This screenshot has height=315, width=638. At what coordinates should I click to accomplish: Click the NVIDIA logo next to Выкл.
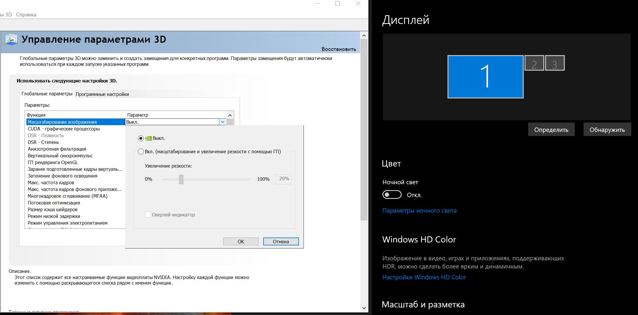click(x=148, y=138)
